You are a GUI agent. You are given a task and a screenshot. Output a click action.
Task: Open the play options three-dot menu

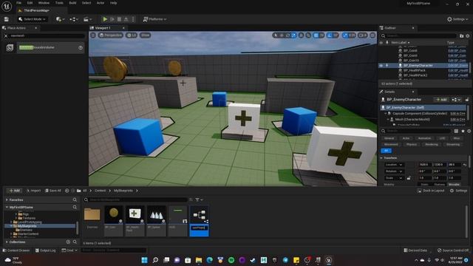[x=133, y=19]
